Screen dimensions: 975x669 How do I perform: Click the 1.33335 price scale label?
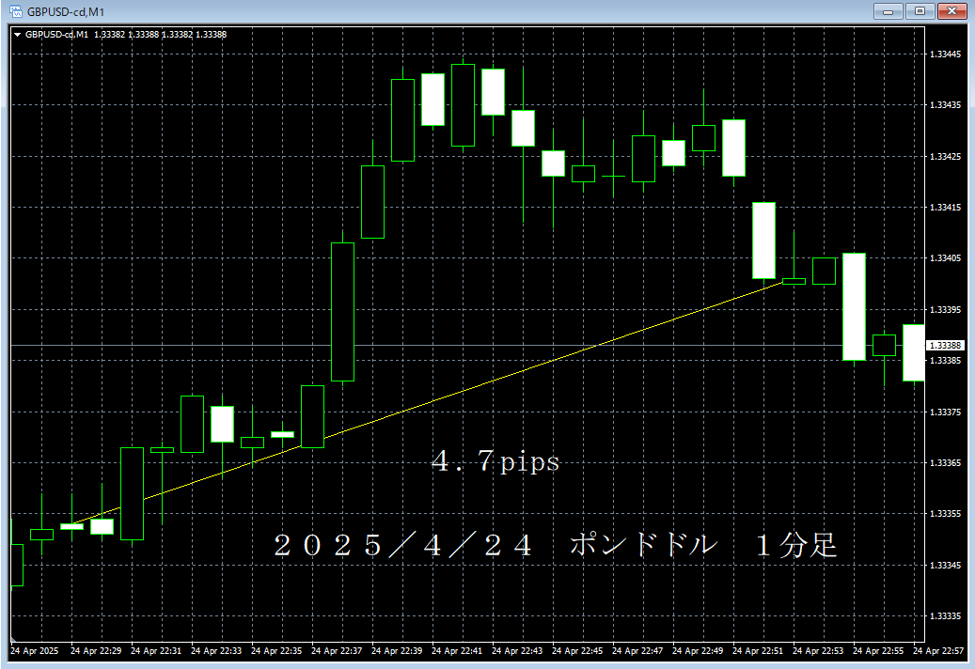[x=945, y=616]
